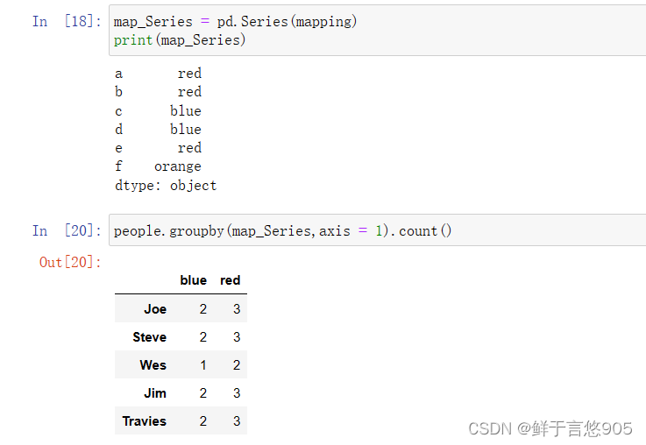This screenshot has width=646, height=445.
Task: Click the 'f orange' output line
Action: click(159, 166)
